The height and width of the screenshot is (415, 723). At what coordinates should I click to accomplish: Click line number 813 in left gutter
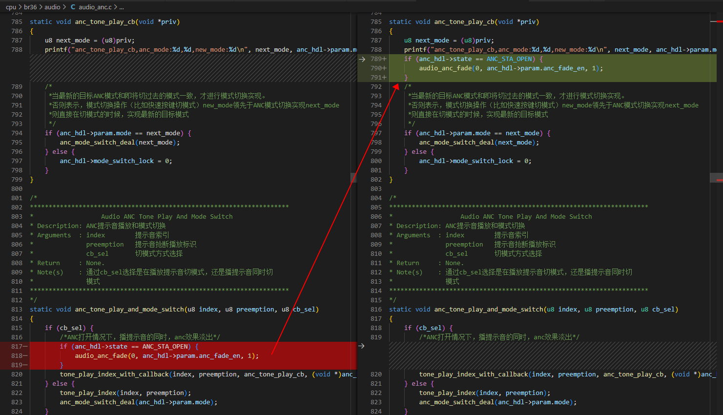coord(17,310)
